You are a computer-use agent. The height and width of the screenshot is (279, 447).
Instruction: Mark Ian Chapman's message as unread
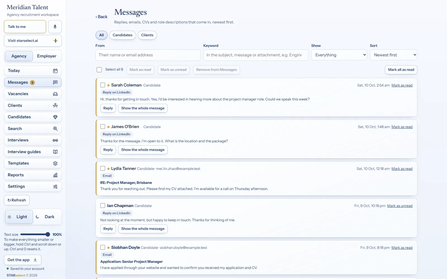(x=400, y=206)
